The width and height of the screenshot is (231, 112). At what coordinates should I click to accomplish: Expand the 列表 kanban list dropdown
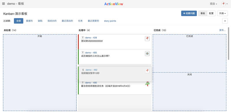point(222,13)
